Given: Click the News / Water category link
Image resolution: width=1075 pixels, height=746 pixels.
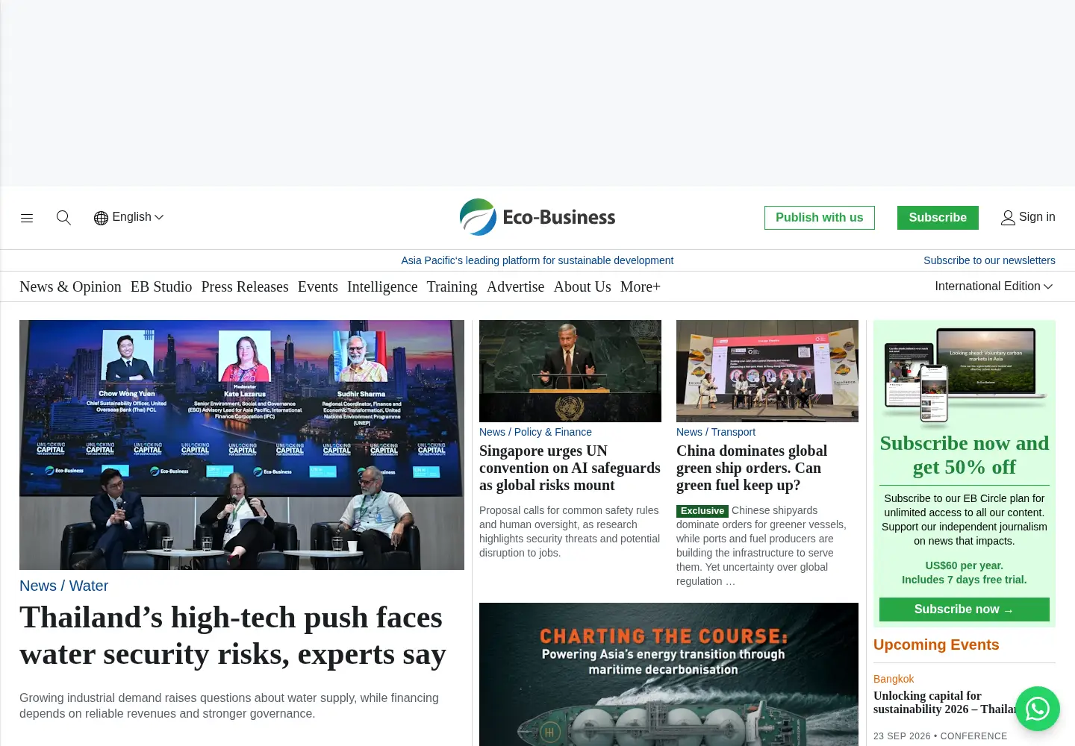Looking at the screenshot, I should click(64, 586).
